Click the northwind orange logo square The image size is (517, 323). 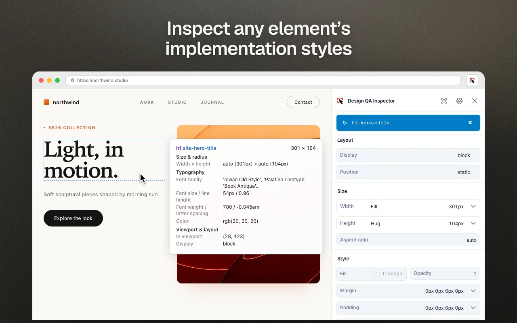coord(46,102)
